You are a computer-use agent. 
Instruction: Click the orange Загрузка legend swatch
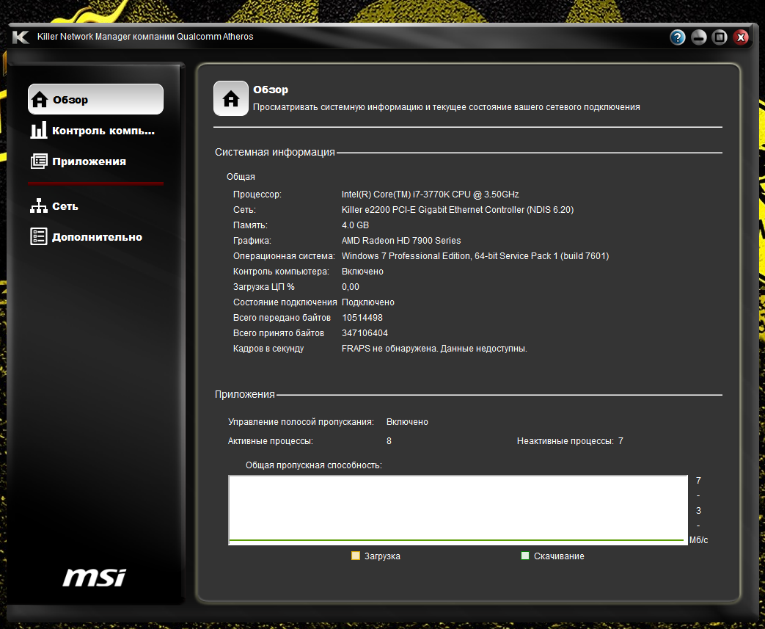(x=356, y=556)
